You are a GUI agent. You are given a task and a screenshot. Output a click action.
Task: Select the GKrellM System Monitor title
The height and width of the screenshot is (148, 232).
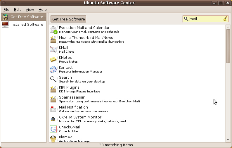(x=80, y=117)
